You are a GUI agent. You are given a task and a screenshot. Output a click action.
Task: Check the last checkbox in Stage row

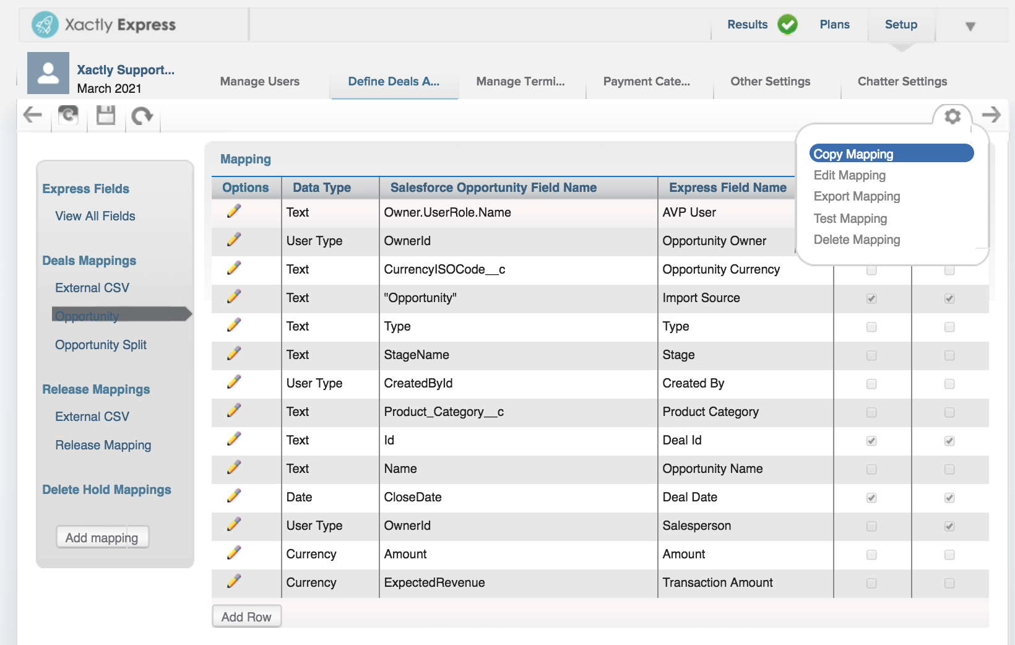(x=949, y=355)
